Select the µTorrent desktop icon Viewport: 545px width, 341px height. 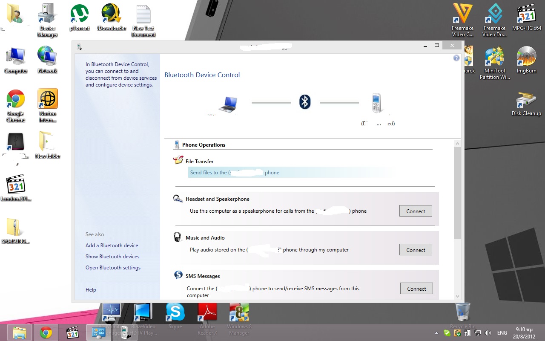pyautogui.click(x=80, y=17)
